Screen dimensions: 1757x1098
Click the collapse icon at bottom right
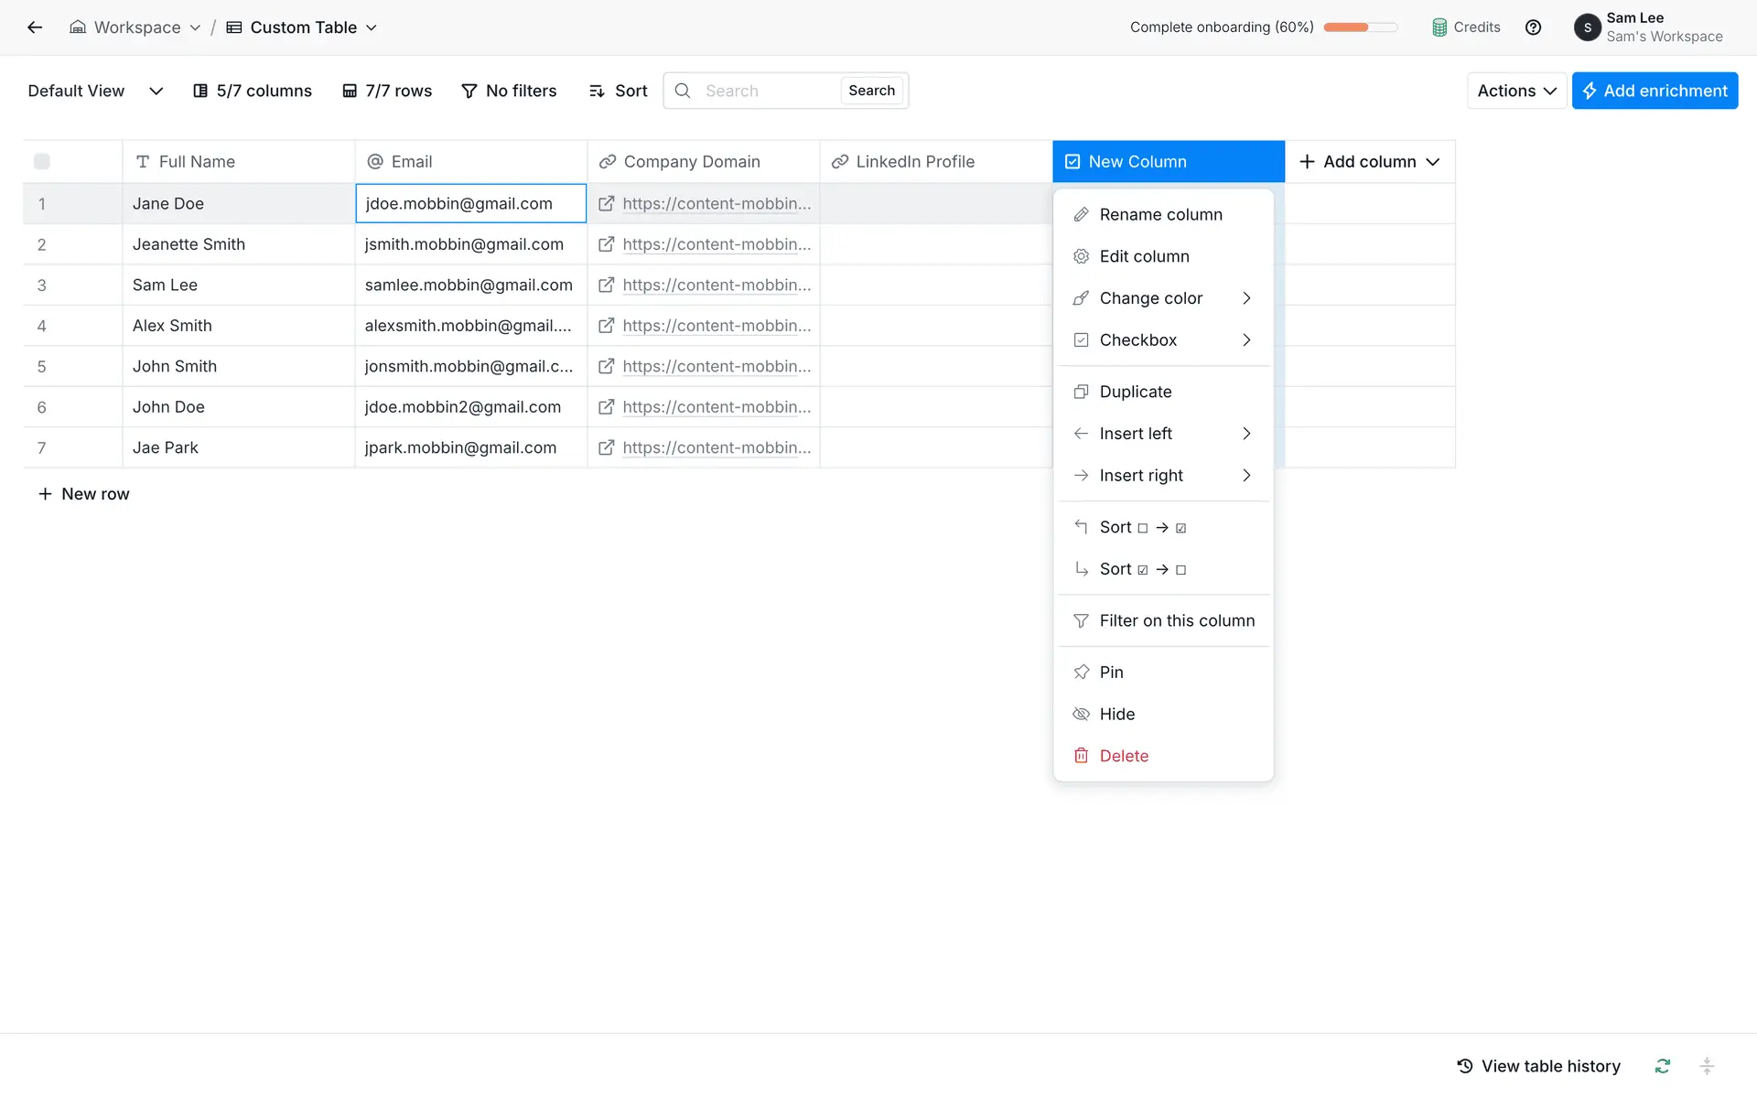click(1706, 1066)
